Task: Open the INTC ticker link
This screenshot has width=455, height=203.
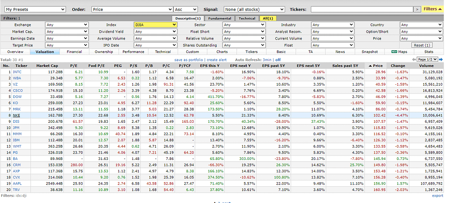Action: click(x=17, y=72)
